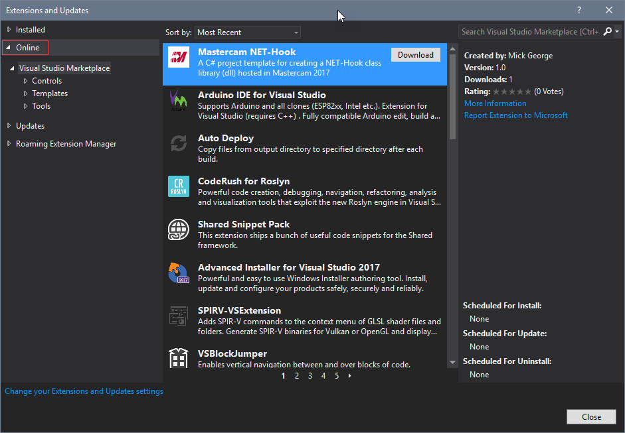Select the Auto Deploy refresh-arrows icon

coord(179,143)
